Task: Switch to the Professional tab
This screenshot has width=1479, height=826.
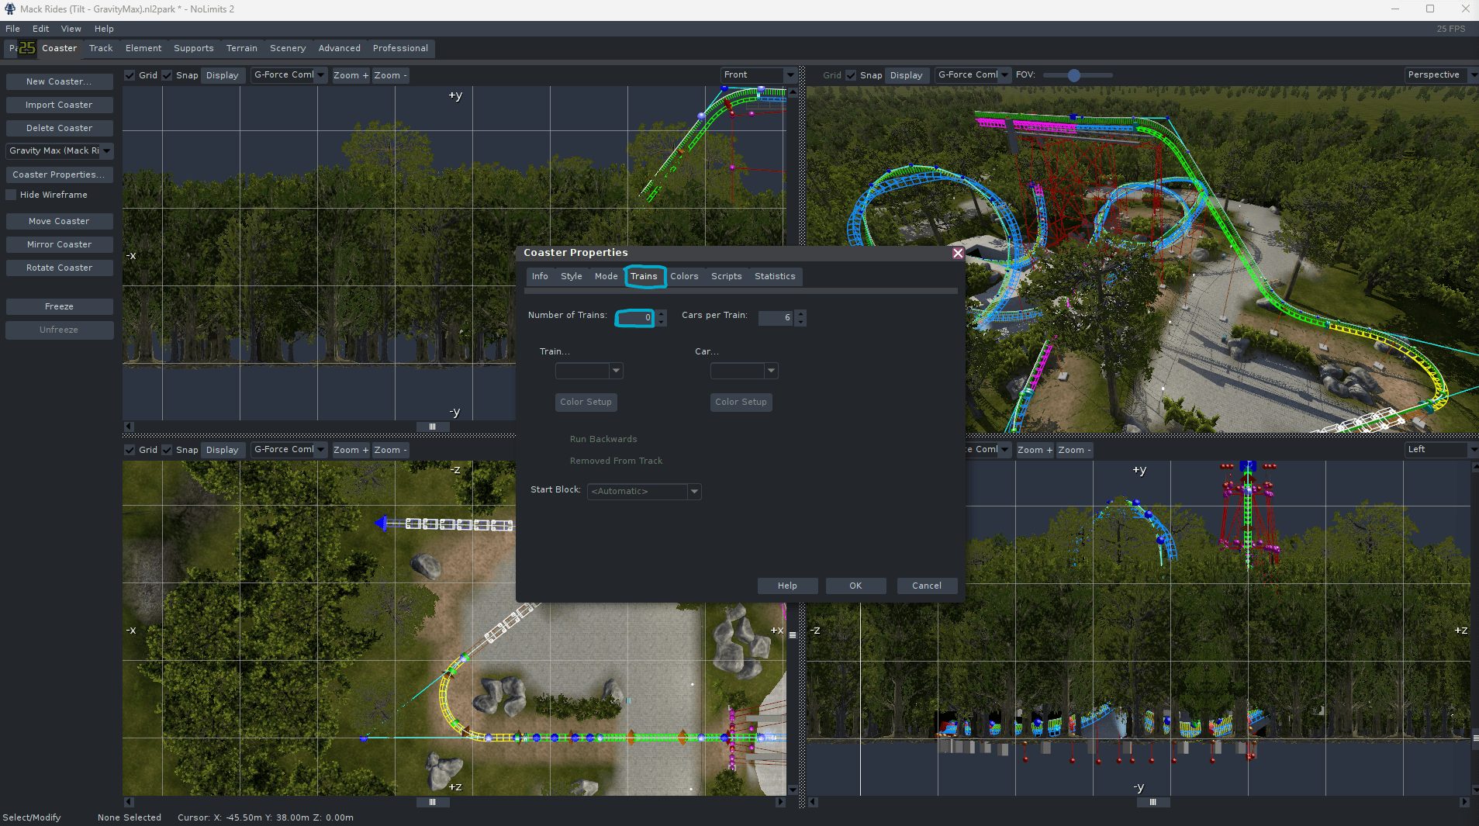Action: [400, 48]
